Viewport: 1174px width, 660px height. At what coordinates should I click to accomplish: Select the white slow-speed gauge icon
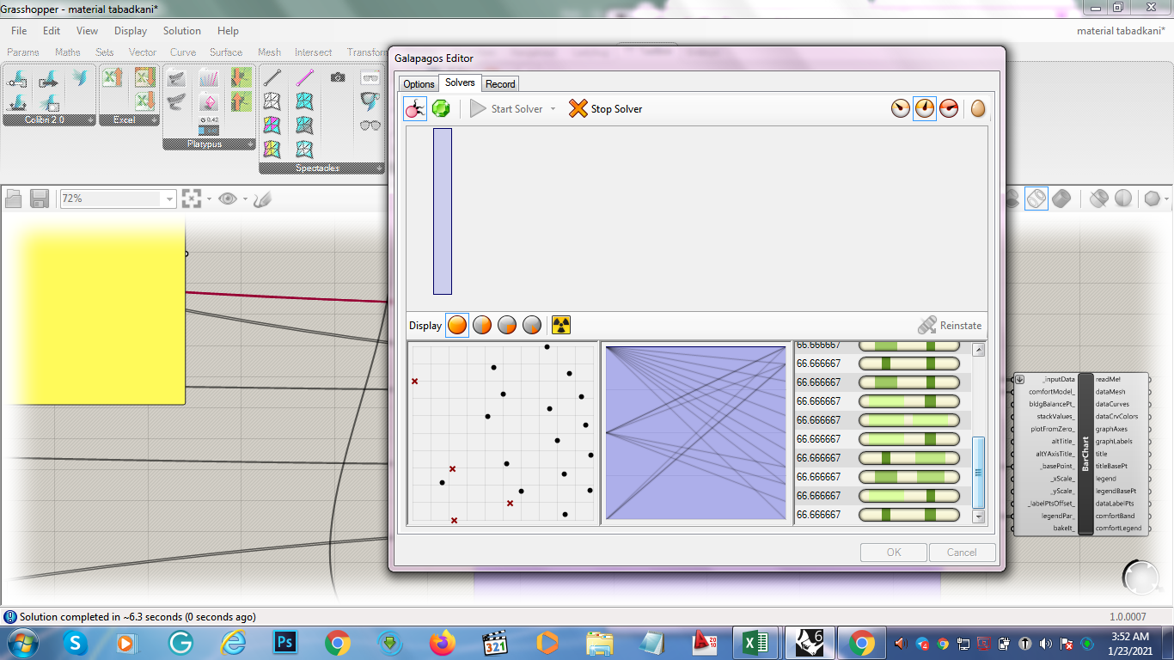pos(901,109)
